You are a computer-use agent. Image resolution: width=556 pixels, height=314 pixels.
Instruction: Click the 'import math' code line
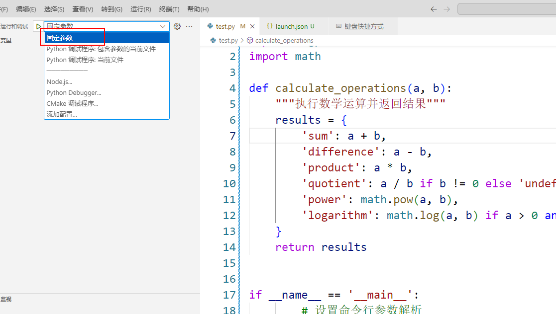click(285, 56)
